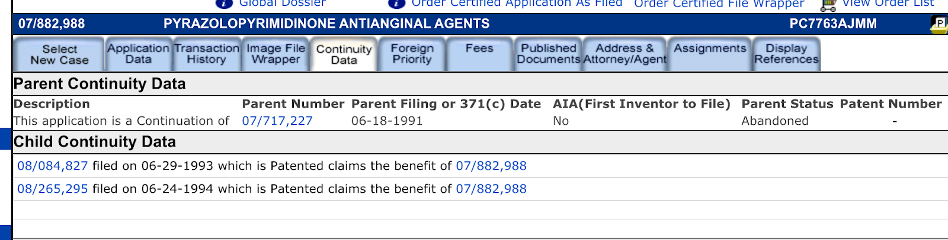
Task: Open child application 08/084,827 link
Action: point(53,166)
